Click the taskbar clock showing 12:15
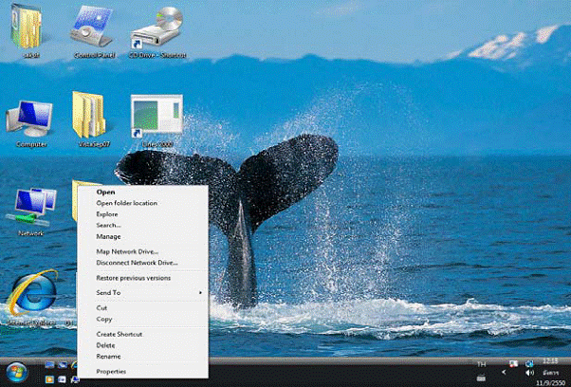This screenshot has width=571, height=387. click(550, 361)
